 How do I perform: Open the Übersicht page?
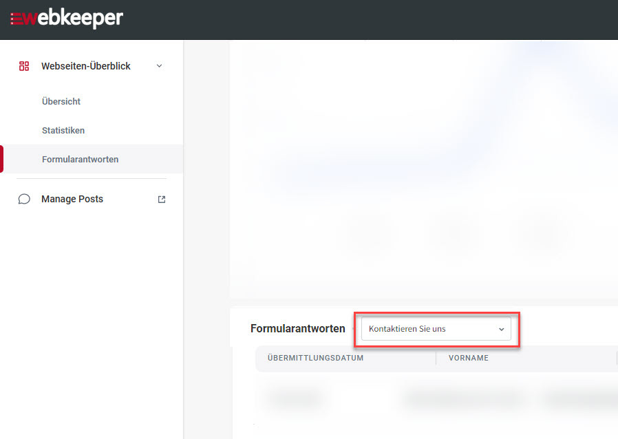pyautogui.click(x=61, y=101)
